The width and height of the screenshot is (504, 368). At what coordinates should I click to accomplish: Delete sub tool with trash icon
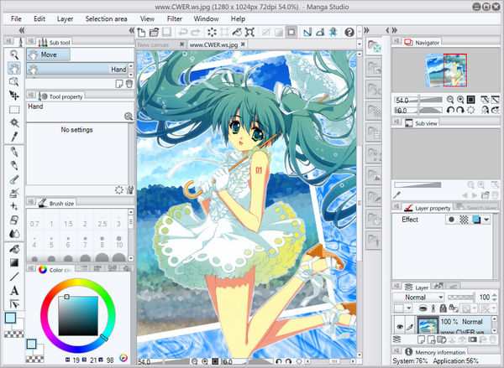(129, 84)
